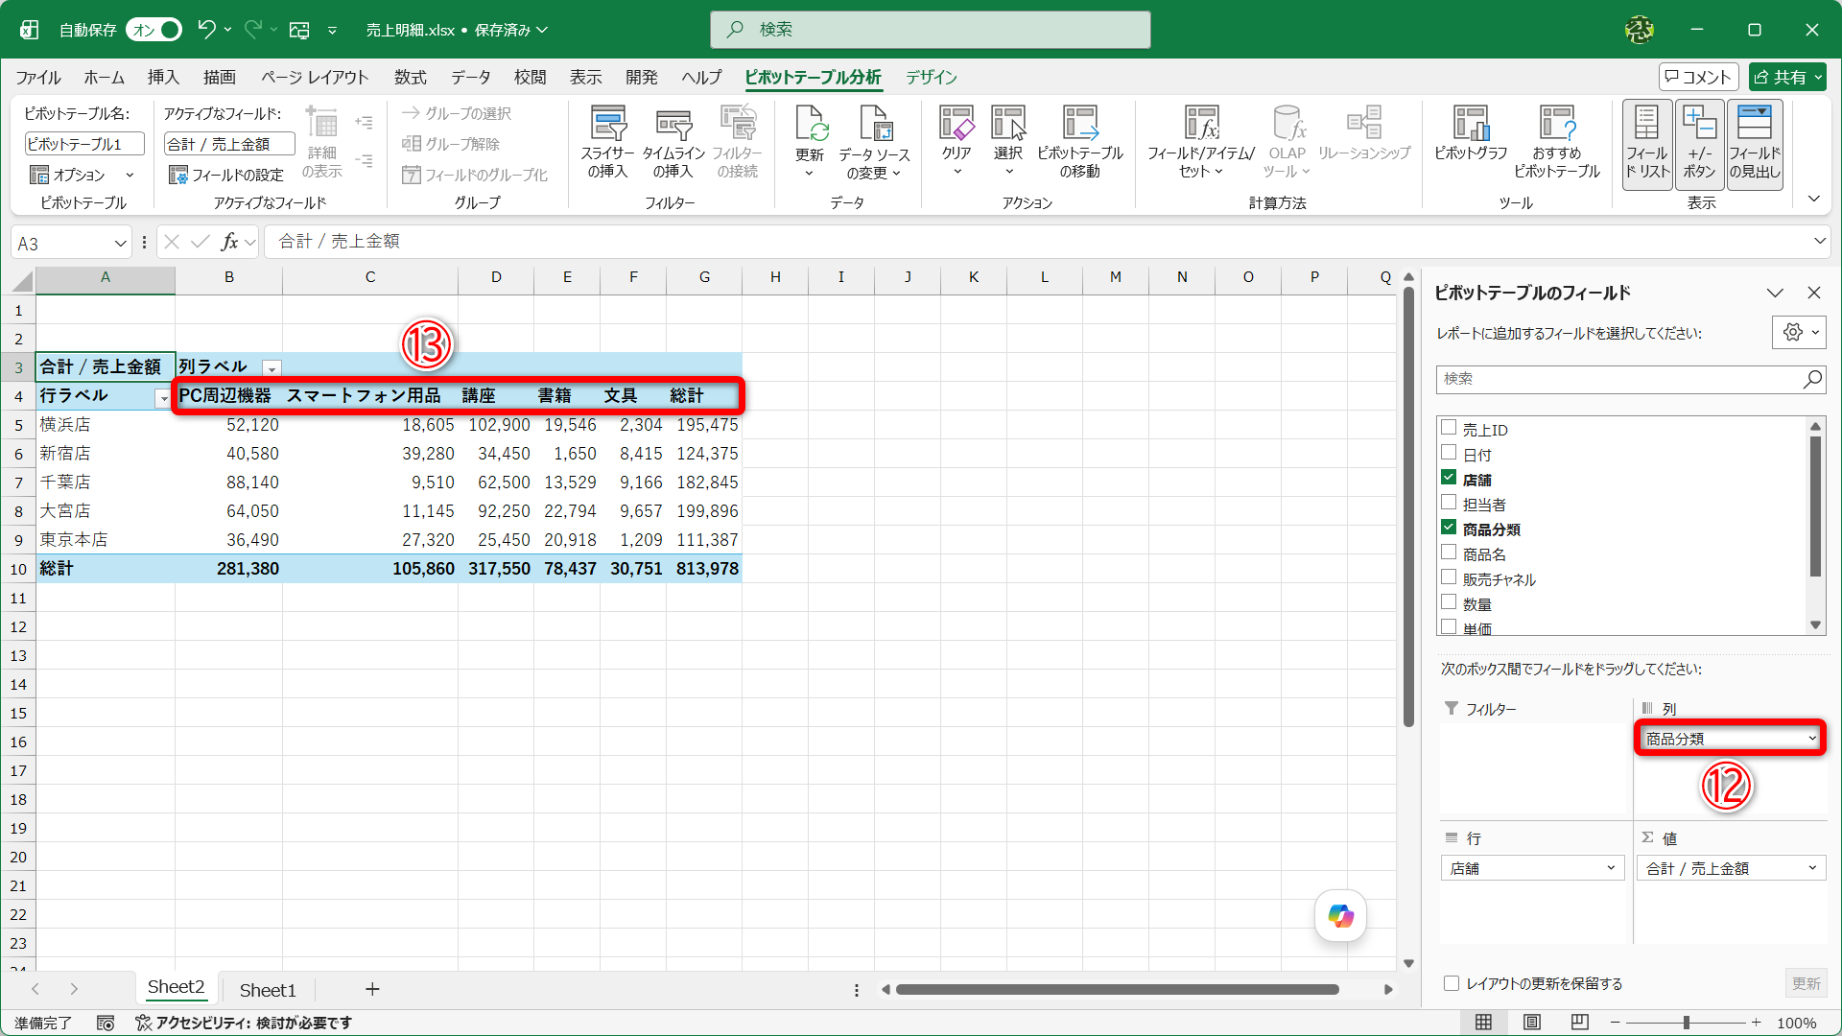This screenshot has height=1036, width=1842.
Task: Switch to Sheet1 tab
Action: (268, 990)
